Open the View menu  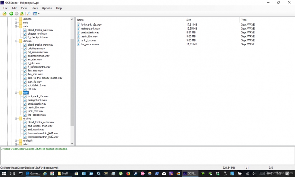(x=24, y=8)
